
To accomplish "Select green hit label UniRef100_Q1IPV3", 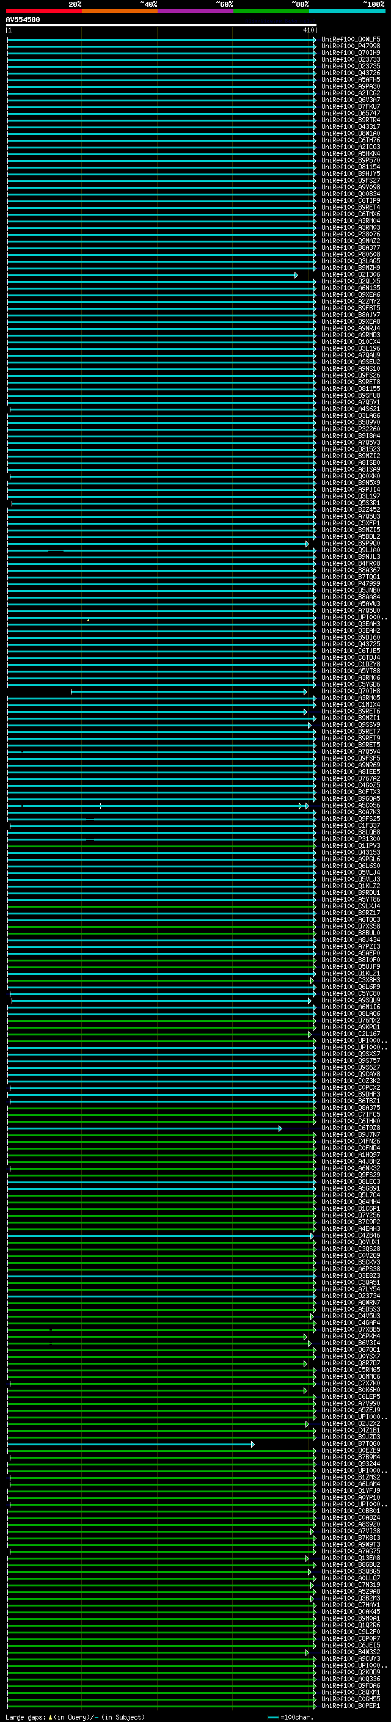I will [350, 846].
